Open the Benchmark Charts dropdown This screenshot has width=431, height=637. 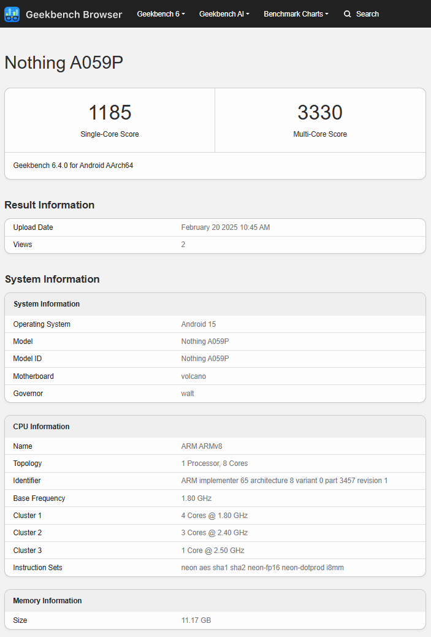[296, 13]
